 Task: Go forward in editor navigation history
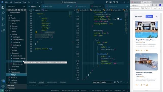[41, 2]
